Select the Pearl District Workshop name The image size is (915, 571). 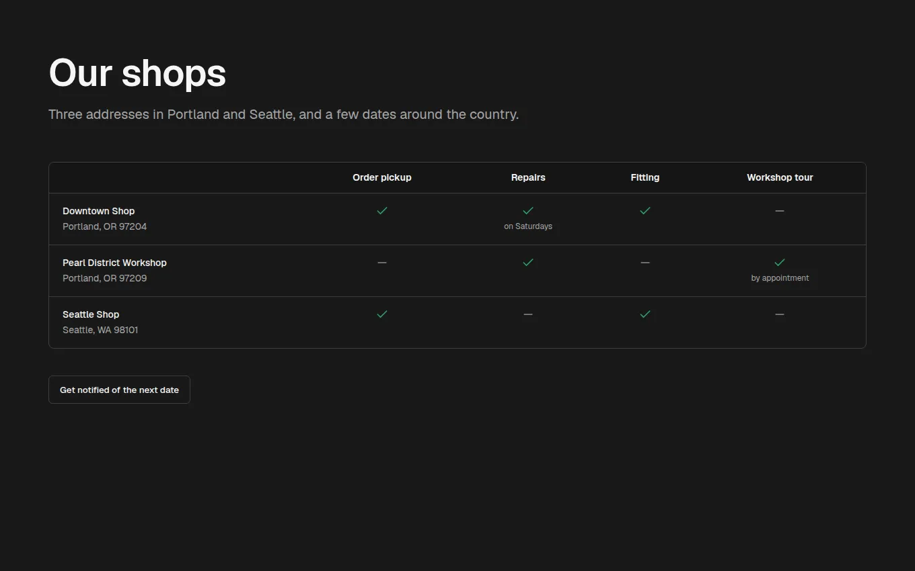tap(114, 263)
